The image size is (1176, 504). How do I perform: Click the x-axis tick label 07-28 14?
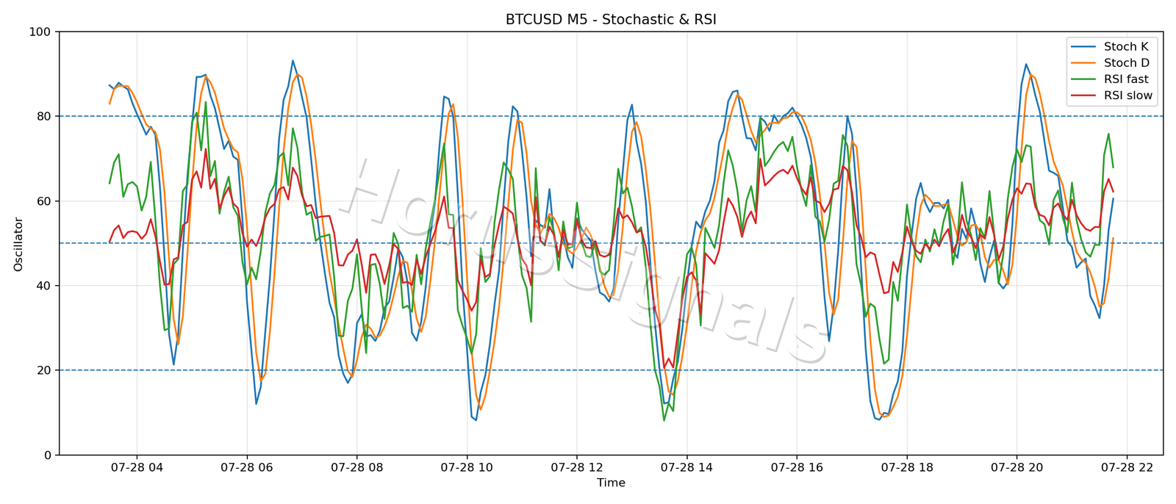(686, 467)
